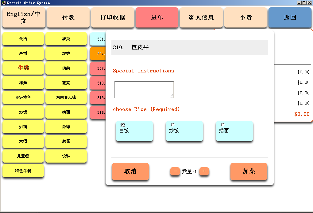
Task: Click the Special Instructions text box
Action: tap(144, 90)
